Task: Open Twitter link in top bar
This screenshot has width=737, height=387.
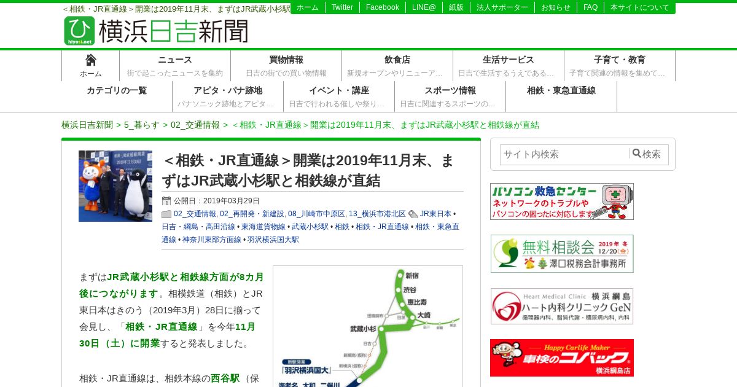Action: pos(342,7)
